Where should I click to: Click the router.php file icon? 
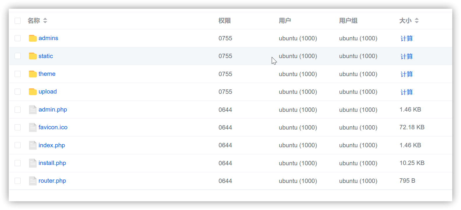(33, 181)
